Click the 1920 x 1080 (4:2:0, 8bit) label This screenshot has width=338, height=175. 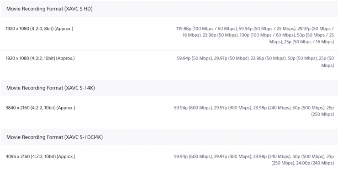(x=39, y=29)
